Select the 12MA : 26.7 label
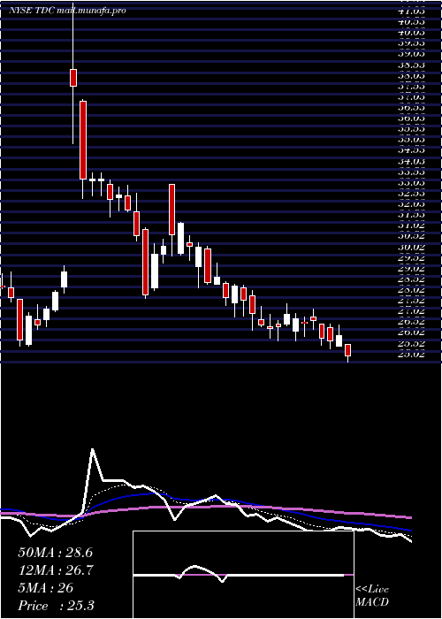Image resolution: width=442 pixels, height=619 pixels. pyautogui.click(x=55, y=570)
